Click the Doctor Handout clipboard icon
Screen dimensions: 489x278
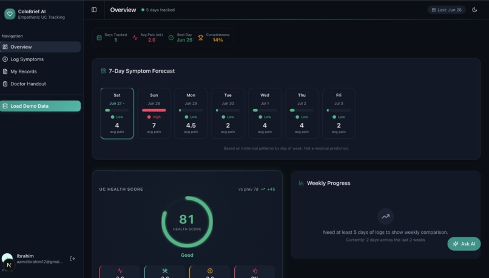[5, 84]
